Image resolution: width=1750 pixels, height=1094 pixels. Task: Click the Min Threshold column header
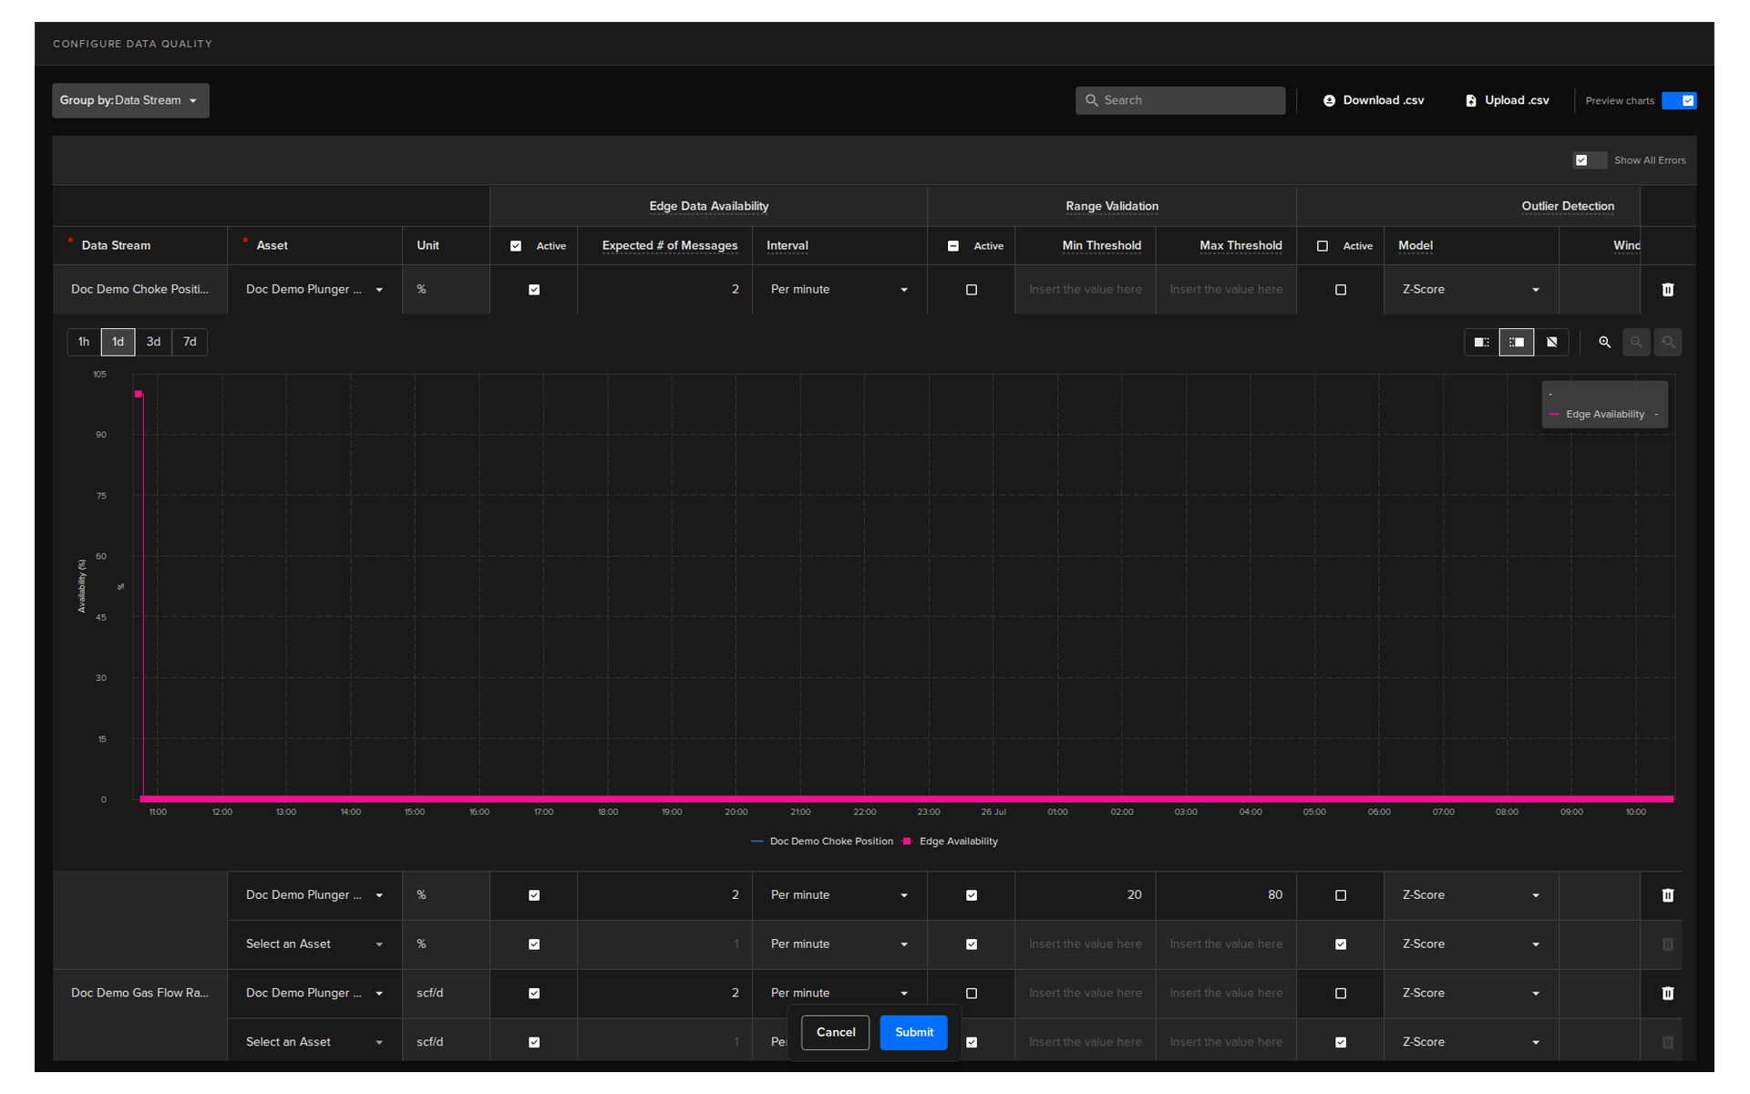pyautogui.click(x=1102, y=245)
